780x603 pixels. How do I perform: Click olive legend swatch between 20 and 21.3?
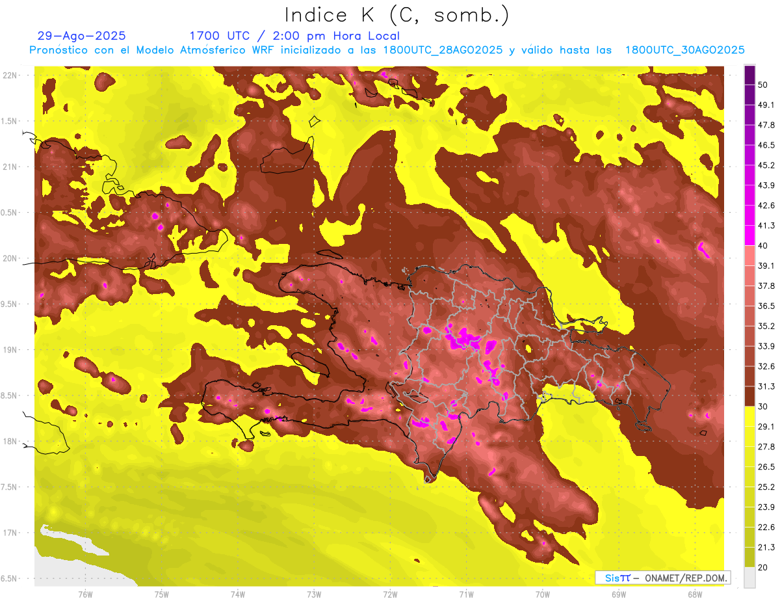(x=749, y=557)
